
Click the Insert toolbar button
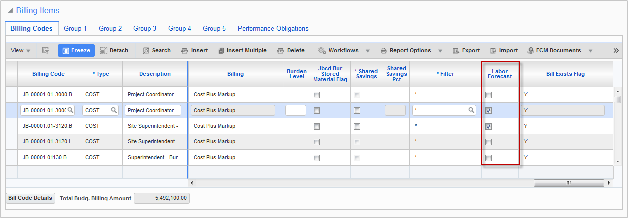tap(194, 50)
